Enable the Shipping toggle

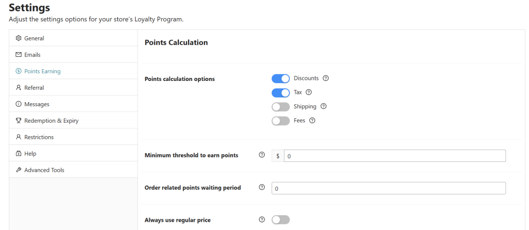(281, 107)
